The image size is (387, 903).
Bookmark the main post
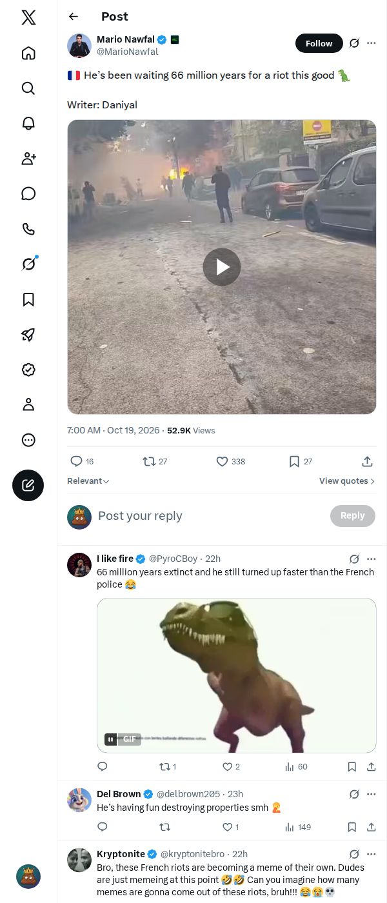300,461
